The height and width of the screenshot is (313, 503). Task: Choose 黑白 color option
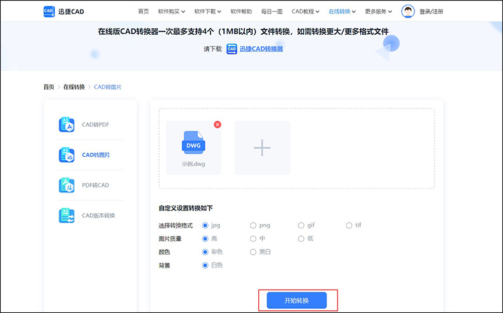click(253, 252)
